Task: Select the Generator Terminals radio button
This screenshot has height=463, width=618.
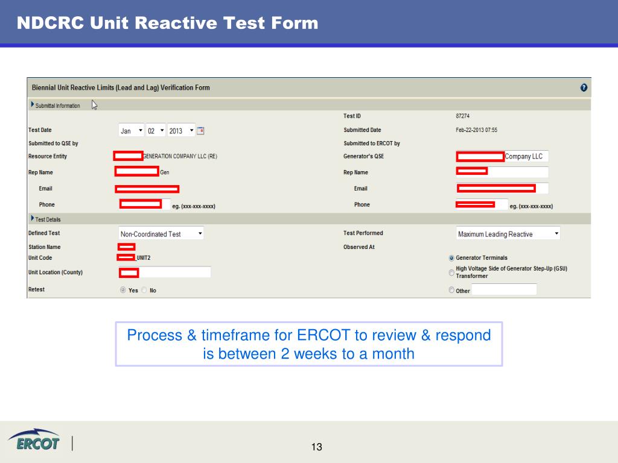Action: [451, 258]
